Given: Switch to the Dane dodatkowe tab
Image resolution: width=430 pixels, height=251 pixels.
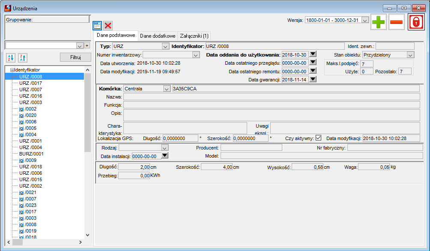Looking at the screenshot, I should point(158,36).
